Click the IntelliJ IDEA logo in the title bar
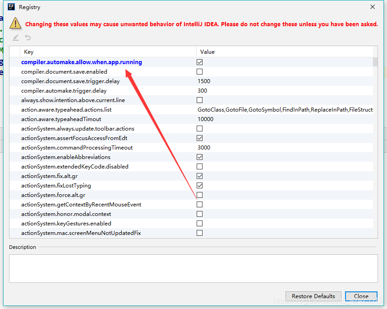The height and width of the screenshot is (309, 387). (11, 7)
